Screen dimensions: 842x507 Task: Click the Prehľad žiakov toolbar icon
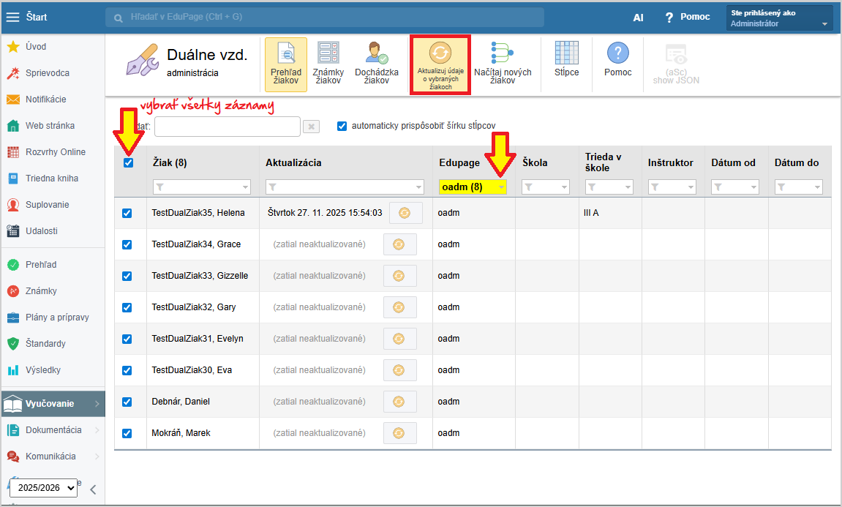coord(285,64)
